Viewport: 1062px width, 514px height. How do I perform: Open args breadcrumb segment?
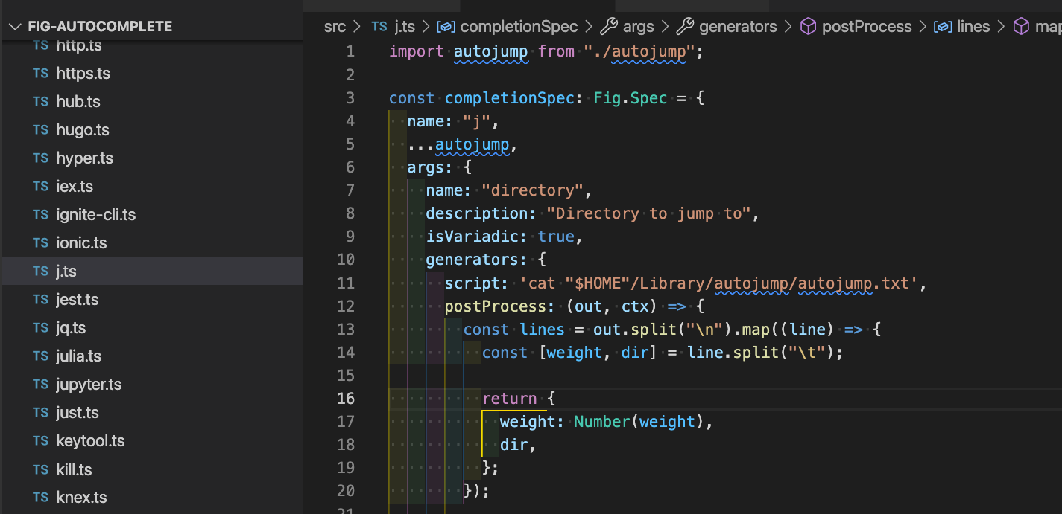pos(638,27)
